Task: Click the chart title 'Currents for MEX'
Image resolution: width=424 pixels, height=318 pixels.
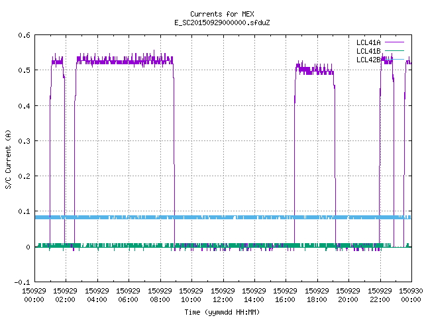Action: click(222, 14)
